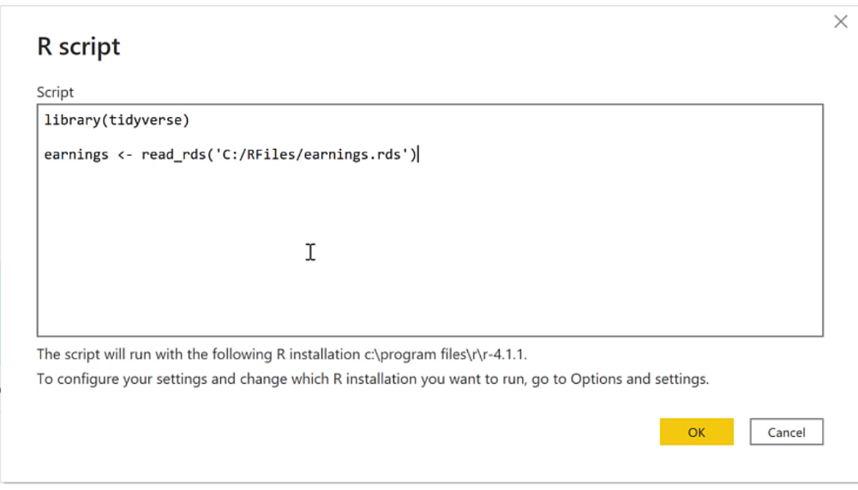Screen dimensions: 858x490
Task: Confirm the script with the OK button
Action: pyautogui.click(x=697, y=432)
